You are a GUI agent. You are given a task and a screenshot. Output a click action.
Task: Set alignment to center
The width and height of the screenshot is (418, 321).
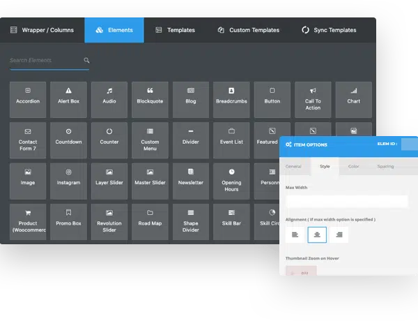(x=317, y=234)
